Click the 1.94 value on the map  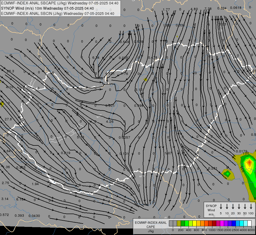click(x=35, y=184)
